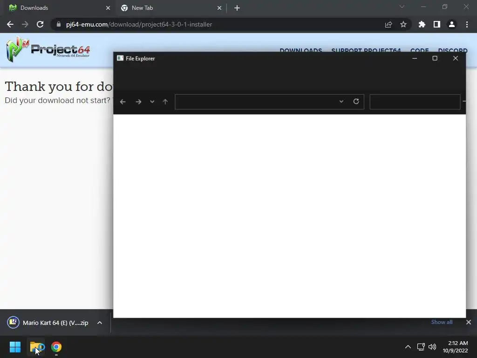Click the Project64 logo
This screenshot has height=358, width=477.
pyautogui.click(x=48, y=49)
